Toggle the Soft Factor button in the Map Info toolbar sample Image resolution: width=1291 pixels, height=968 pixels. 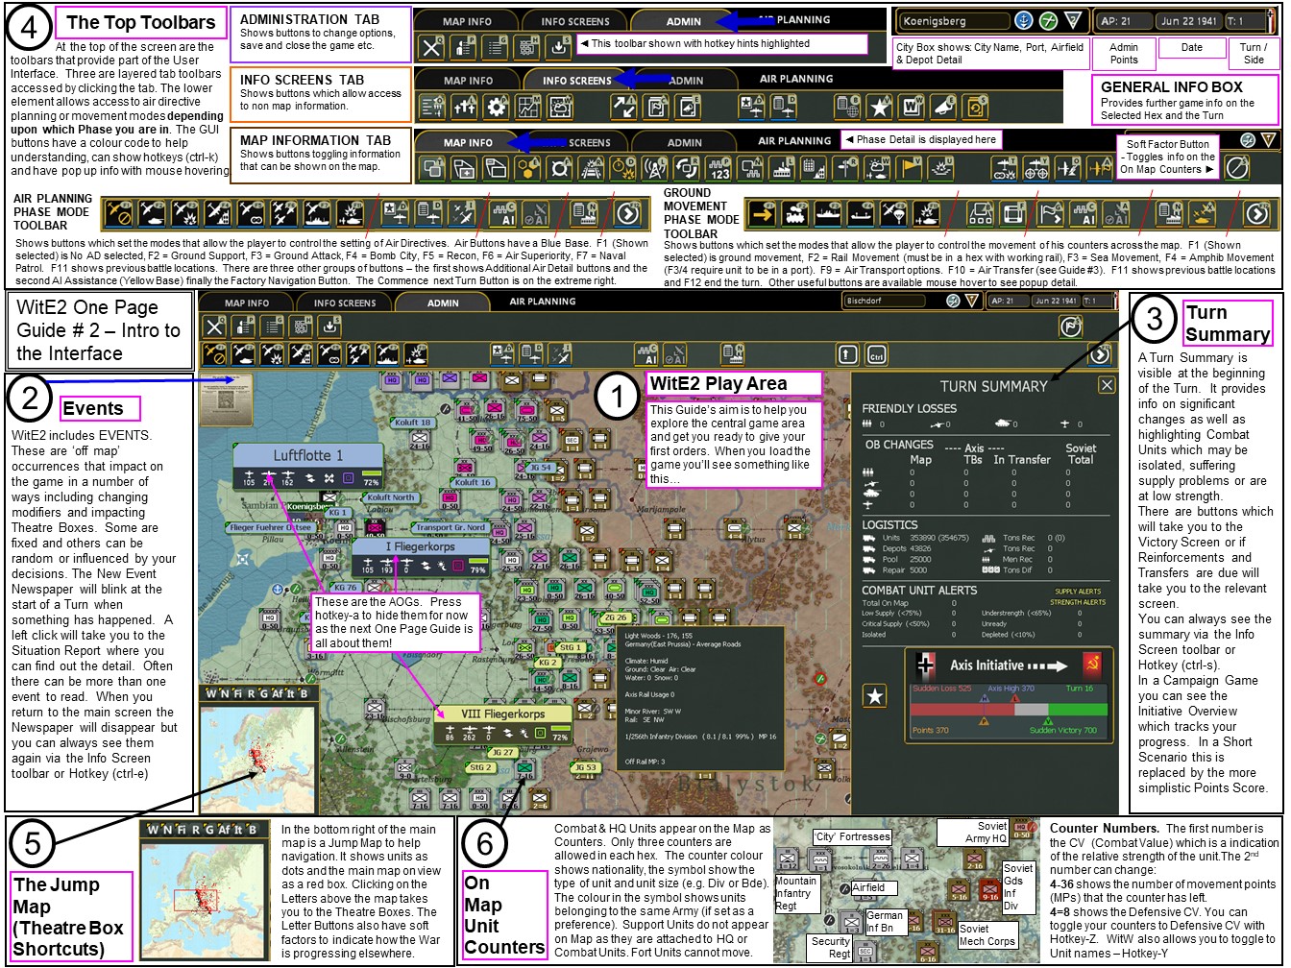pyautogui.click(x=1238, y=168)
